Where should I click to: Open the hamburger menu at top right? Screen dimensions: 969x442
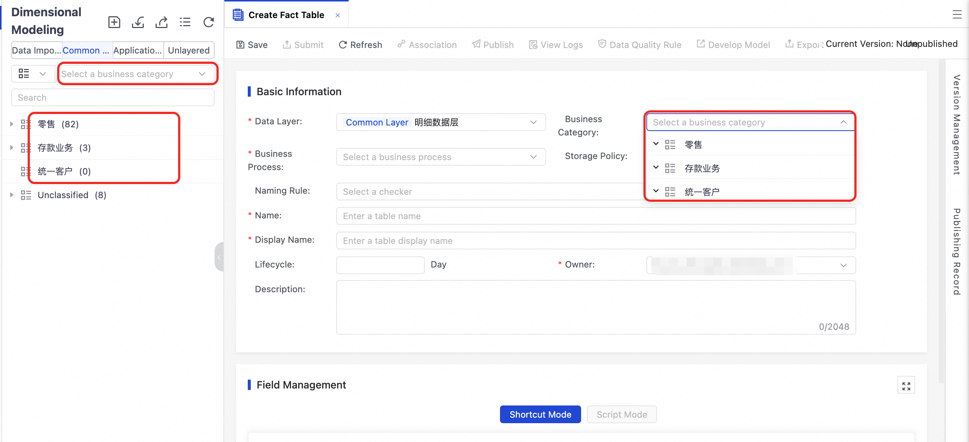coord(956,15)
